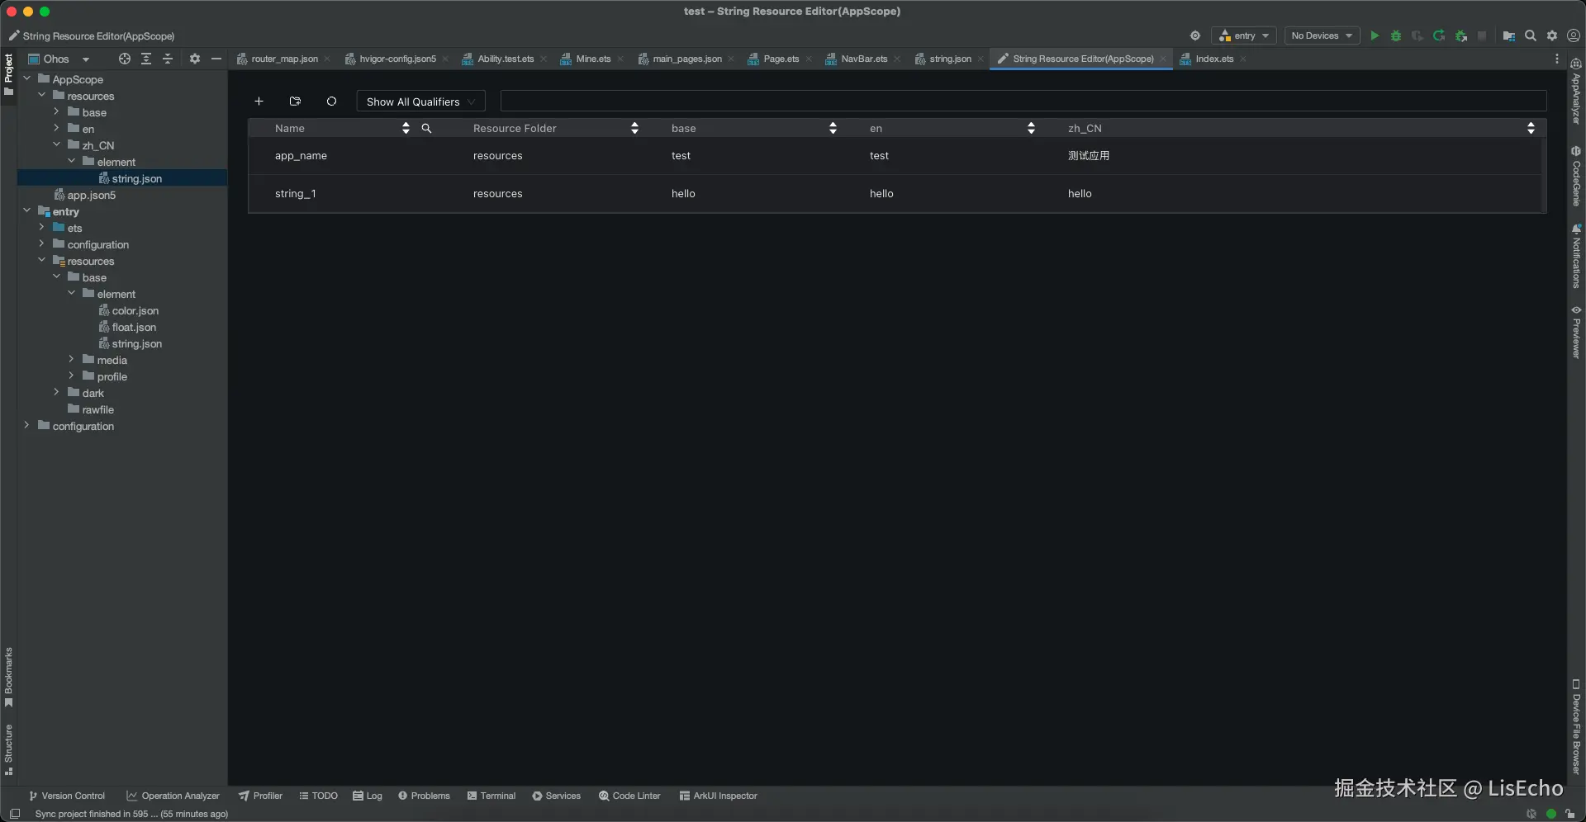Click the green reload-changes arrow icon
Viewport: 1586px width, 822px height.
coord(1439,35)
